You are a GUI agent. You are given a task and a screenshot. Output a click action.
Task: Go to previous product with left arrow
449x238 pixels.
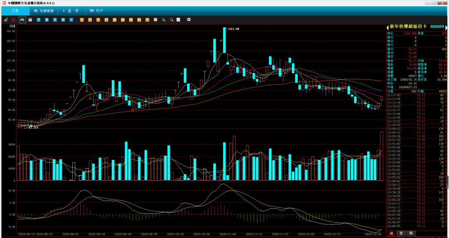tap(388, 27)
